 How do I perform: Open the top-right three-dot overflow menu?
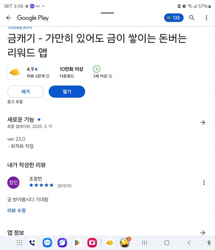click(x=206, y=18)
